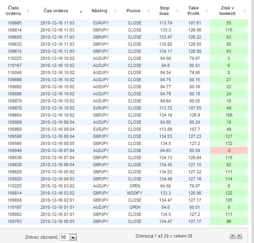The height and width of the screenshot is (243, 254).
Task: Sort by the Nástroj column header
Action: click(x=99, y=11)
